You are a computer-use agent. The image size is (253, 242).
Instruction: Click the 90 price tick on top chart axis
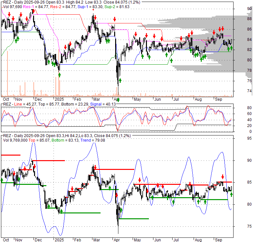pyautogui.click(x=249, y=9)
